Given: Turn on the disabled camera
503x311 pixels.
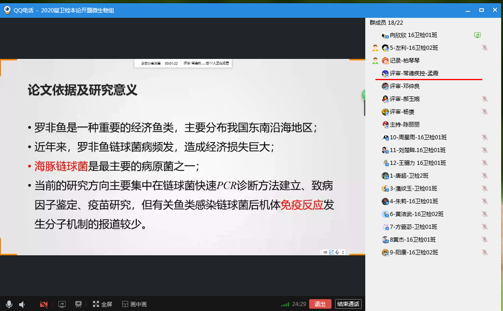Looking at the screenshot, I should coord(44,304).
